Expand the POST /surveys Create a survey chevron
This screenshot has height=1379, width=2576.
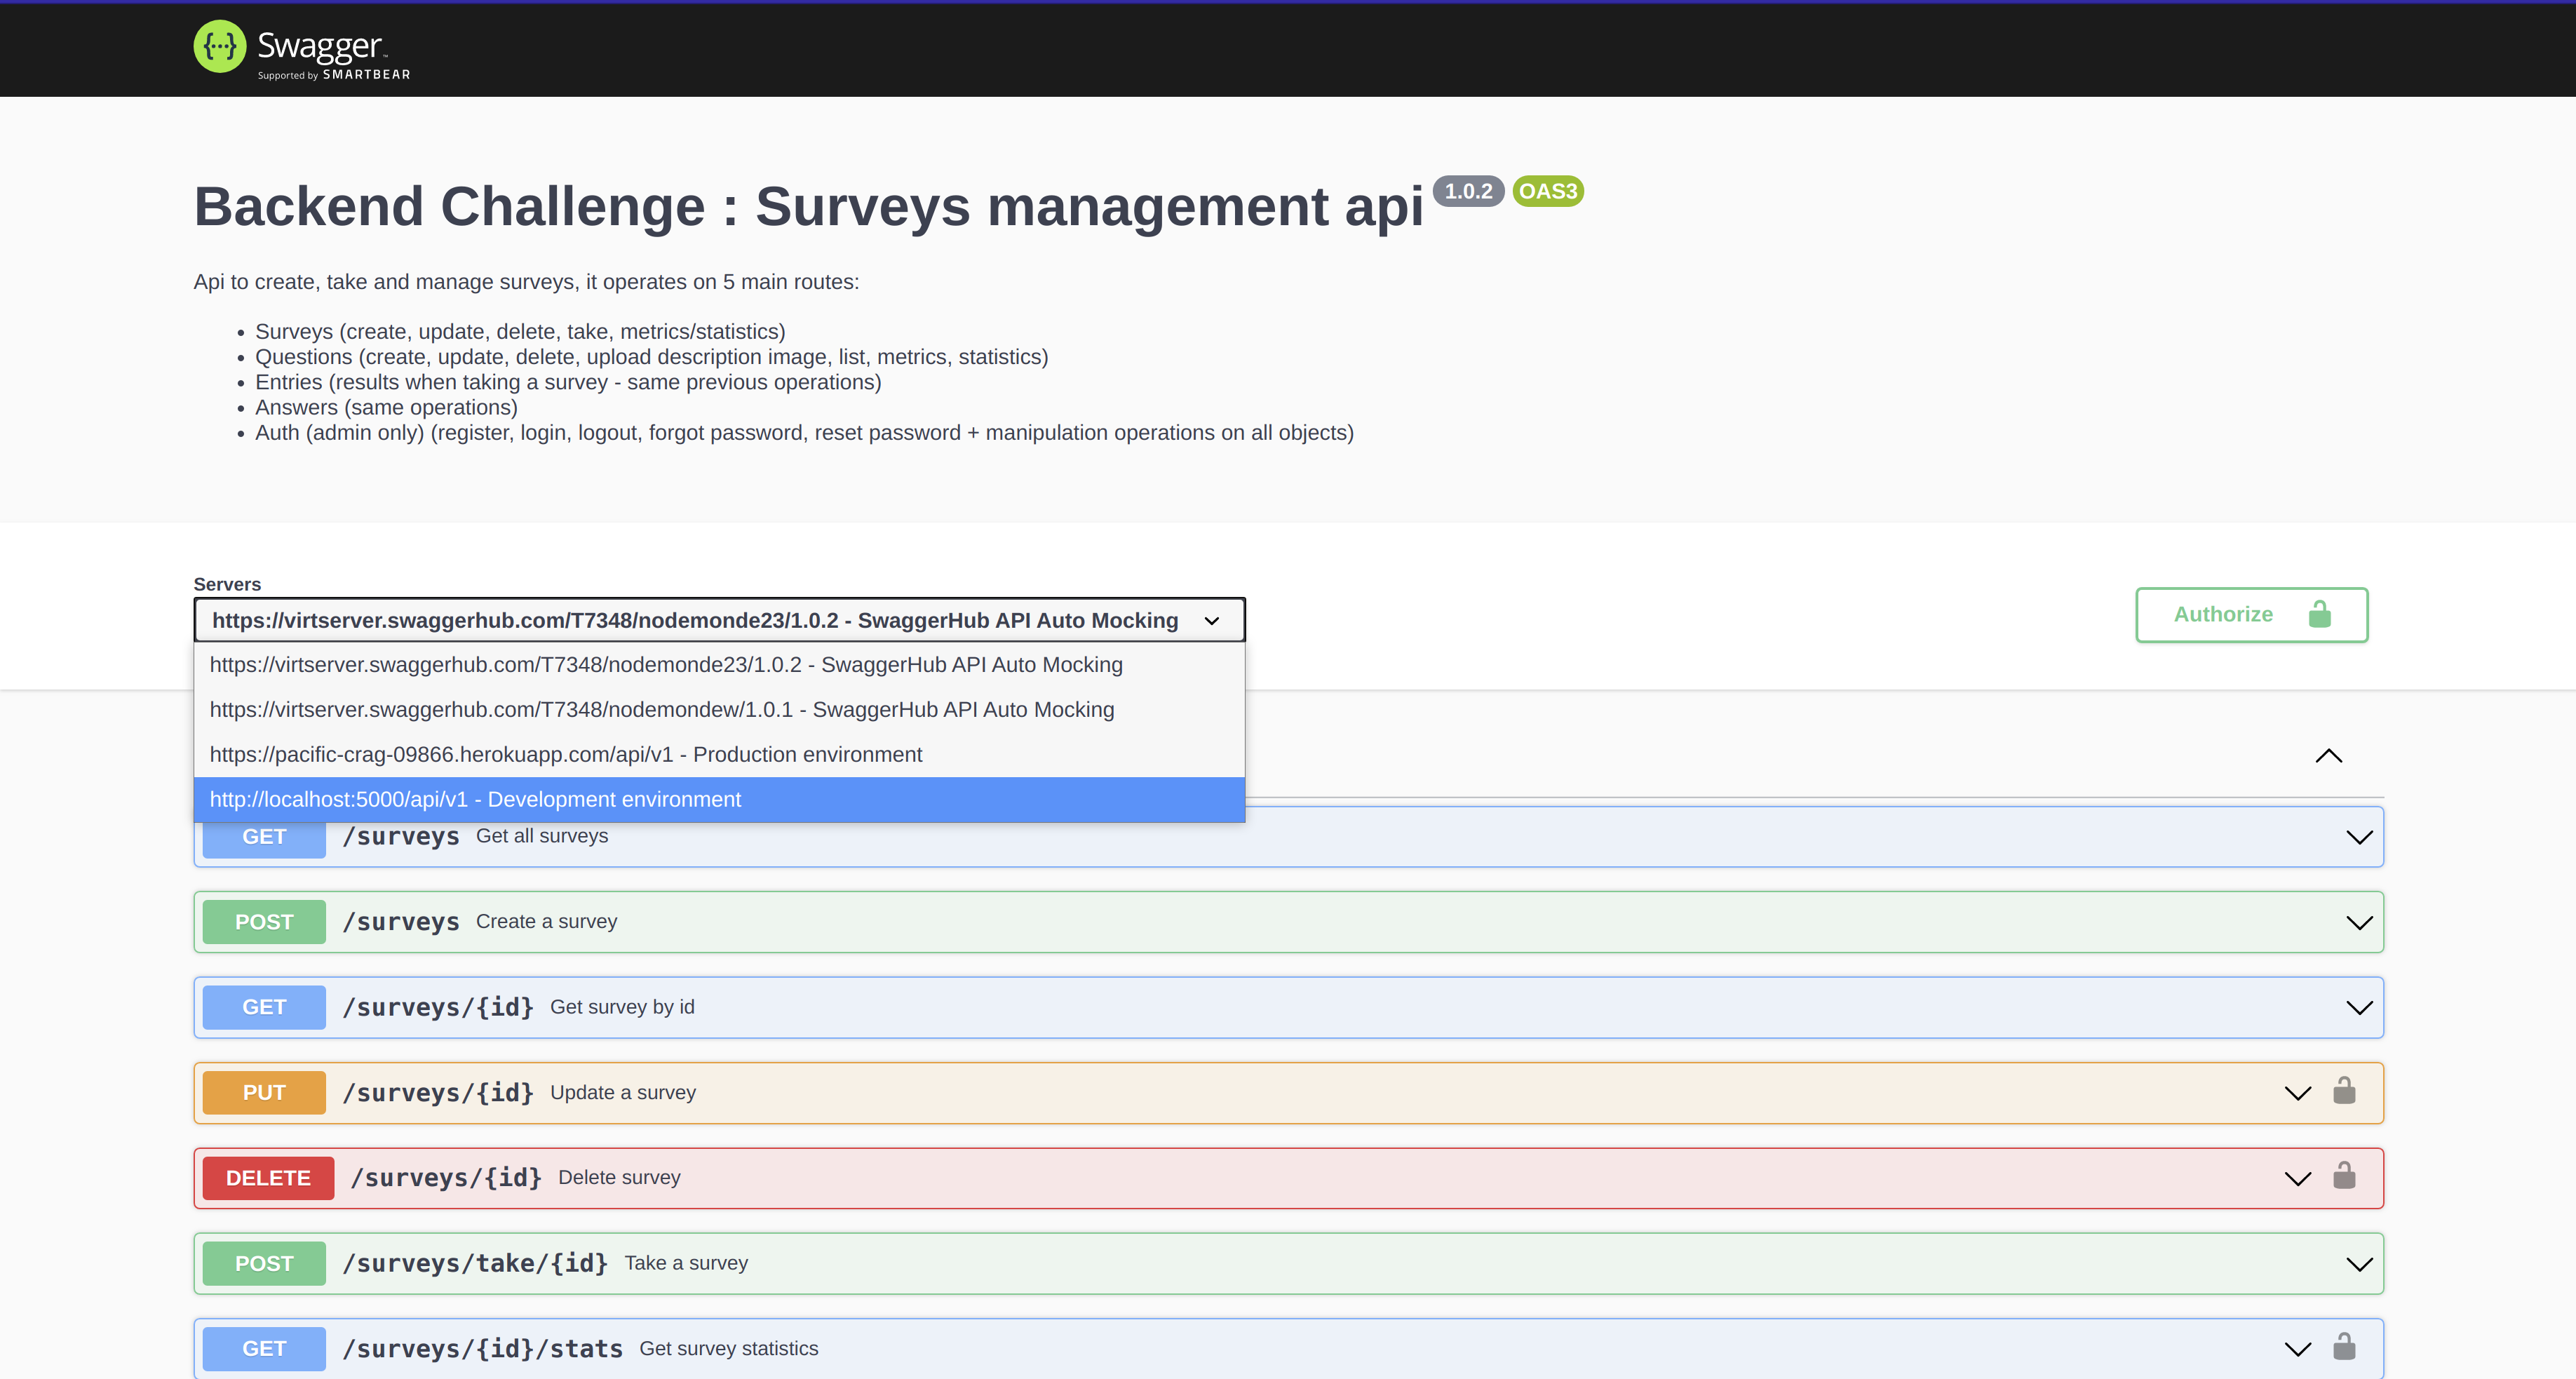coord(2359,922)
